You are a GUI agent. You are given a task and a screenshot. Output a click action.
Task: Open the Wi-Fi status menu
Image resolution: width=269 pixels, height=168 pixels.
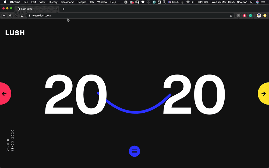(x=188, y=2)
